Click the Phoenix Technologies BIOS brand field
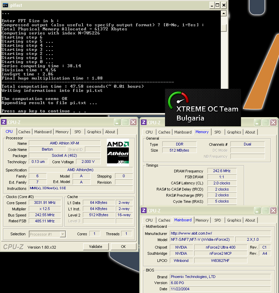The height and width of the screenshot is (293, 279). [220, 277]
